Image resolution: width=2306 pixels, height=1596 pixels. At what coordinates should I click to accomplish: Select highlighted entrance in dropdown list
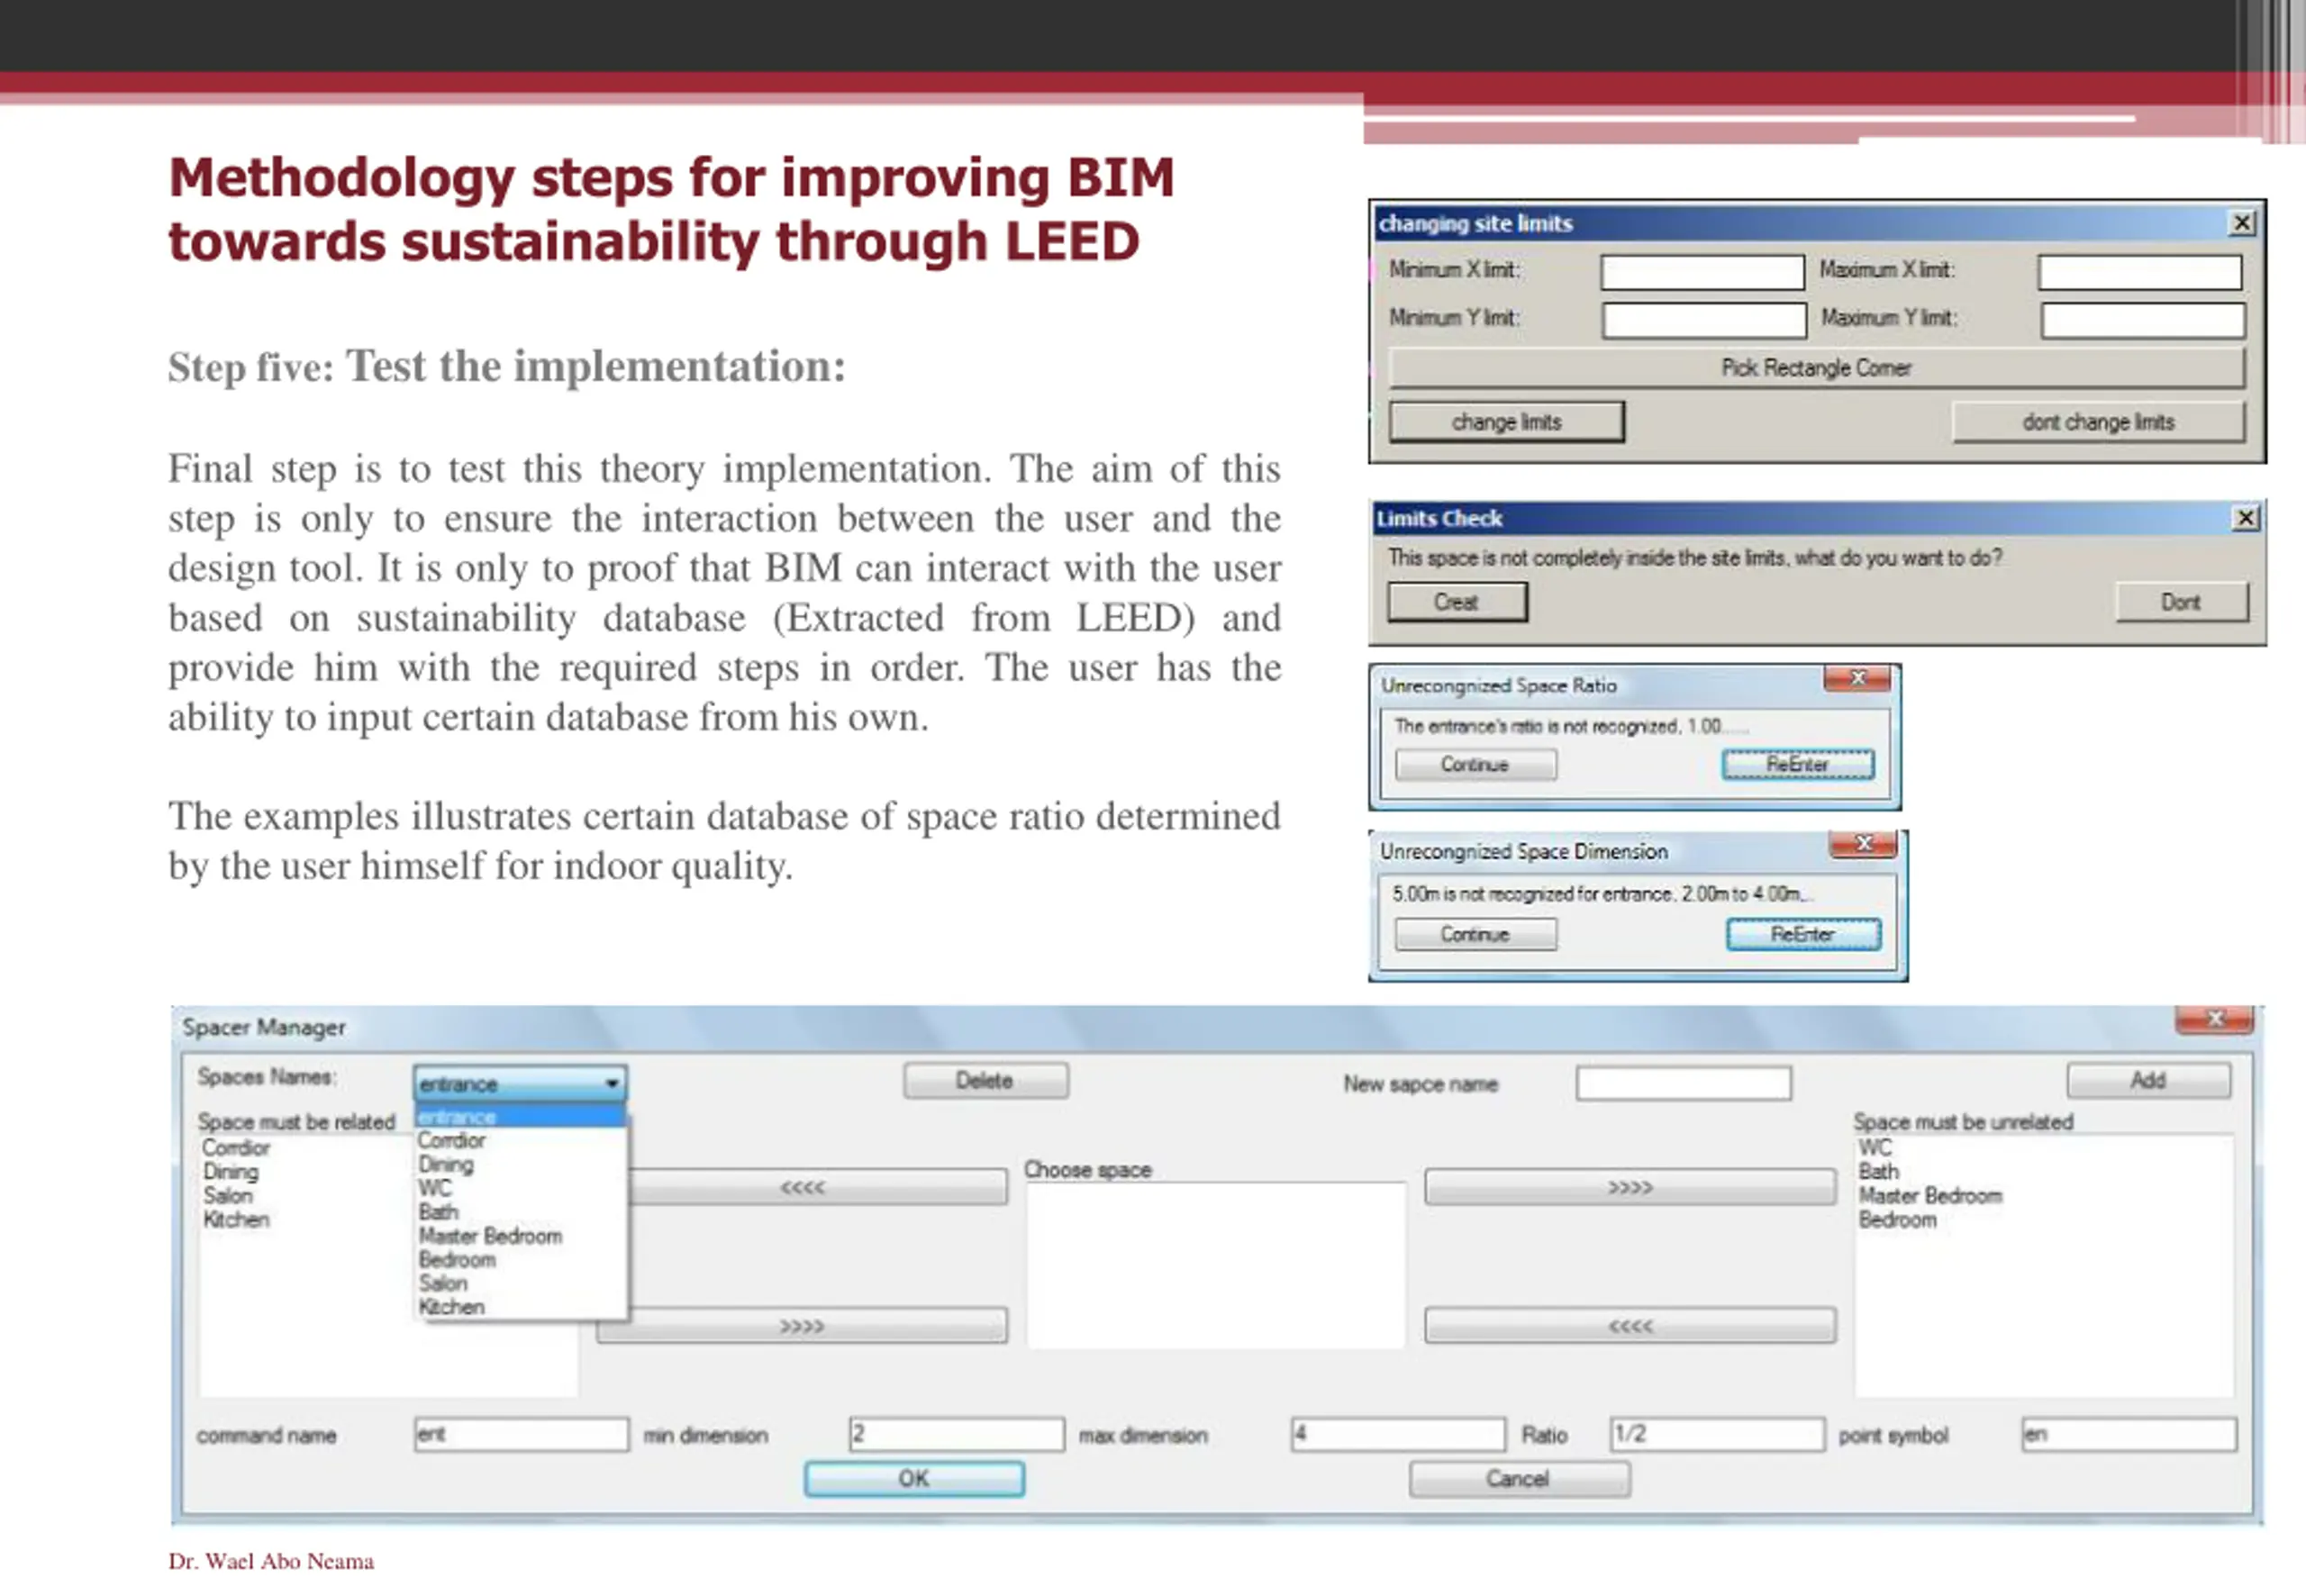click(x=520, y=1116)
